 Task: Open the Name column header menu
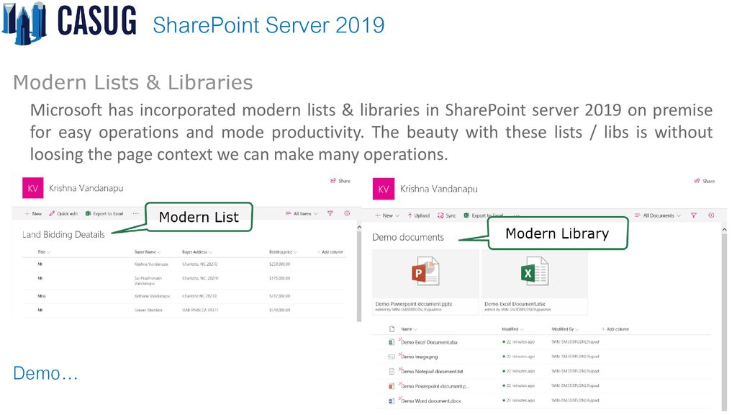click(409, 329)
